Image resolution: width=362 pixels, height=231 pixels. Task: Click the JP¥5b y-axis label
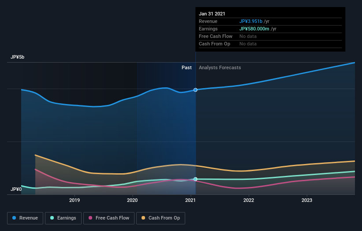tap(17, 57)
